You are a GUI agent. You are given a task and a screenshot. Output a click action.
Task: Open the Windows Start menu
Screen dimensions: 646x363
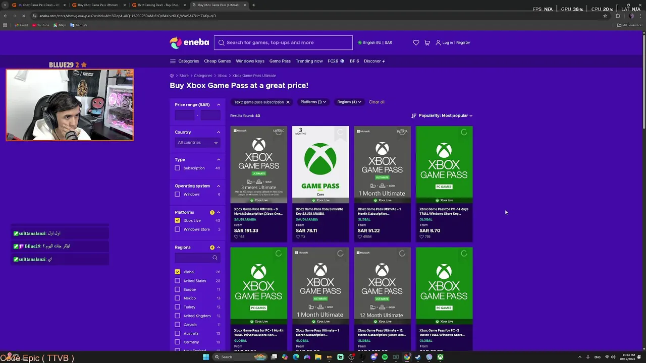(x=206, y=357)
